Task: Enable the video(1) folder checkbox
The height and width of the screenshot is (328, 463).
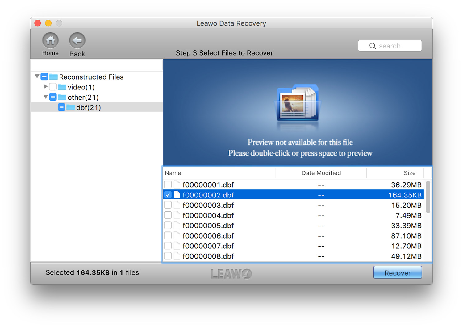Action: 53,87
